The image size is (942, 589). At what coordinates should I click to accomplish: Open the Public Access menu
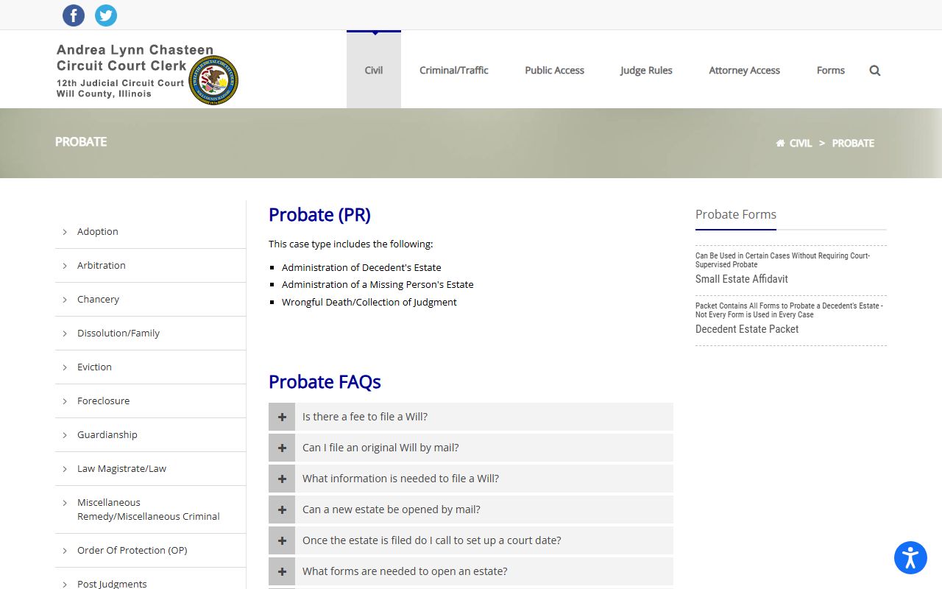pyautogui.click(x=554, y=70)
